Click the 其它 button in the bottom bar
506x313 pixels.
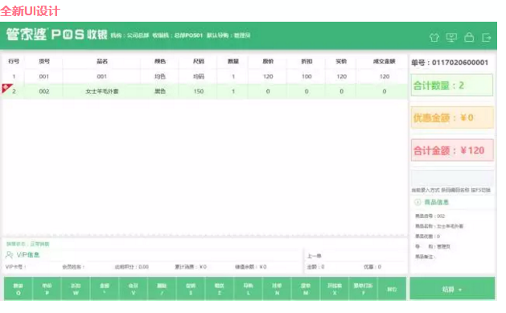(392, 289)
